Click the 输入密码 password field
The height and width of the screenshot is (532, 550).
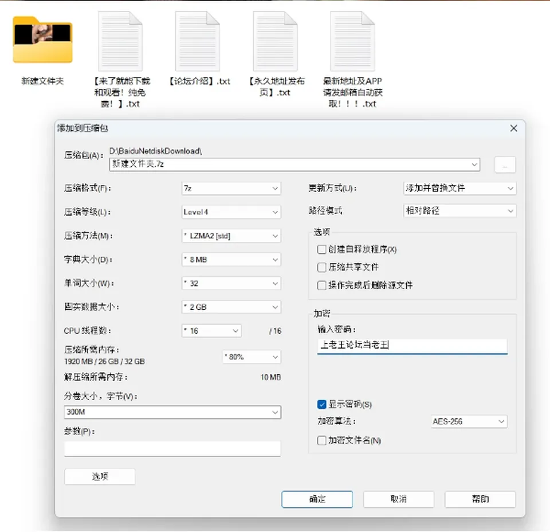point(412,346)
